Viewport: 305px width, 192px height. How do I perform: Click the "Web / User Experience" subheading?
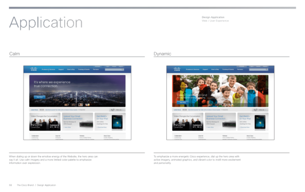[x=215, y=21]
